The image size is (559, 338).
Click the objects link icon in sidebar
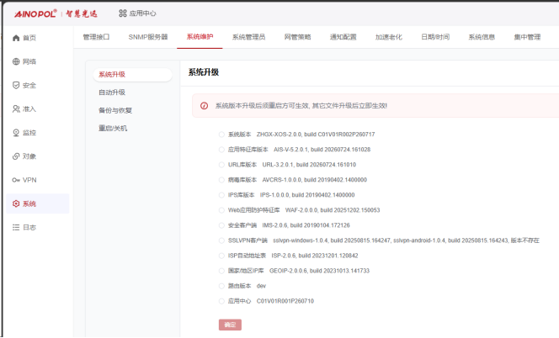(x=16, y=156)
